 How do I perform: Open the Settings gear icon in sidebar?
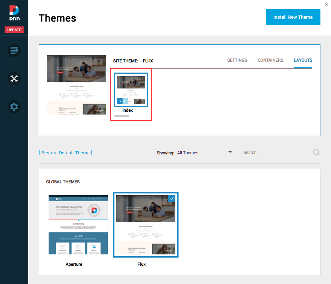click(14, 107)
